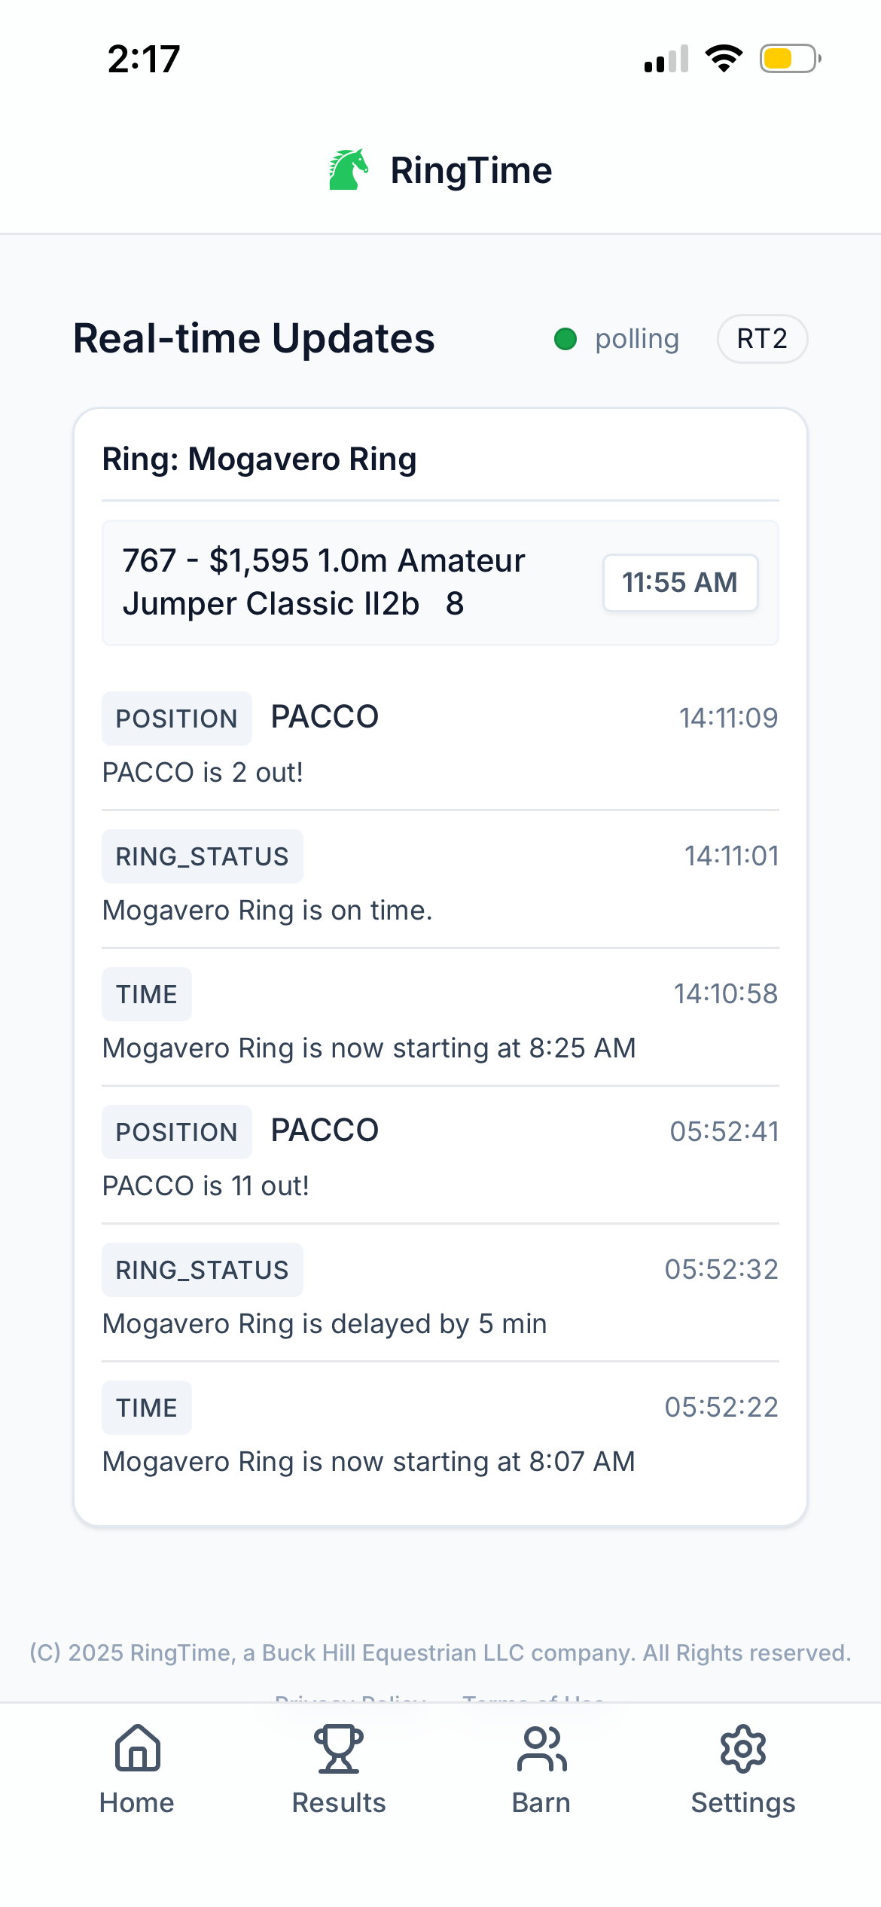
Task: Tap the first POSITION tag for PACCO
Action: click(176, 719)
